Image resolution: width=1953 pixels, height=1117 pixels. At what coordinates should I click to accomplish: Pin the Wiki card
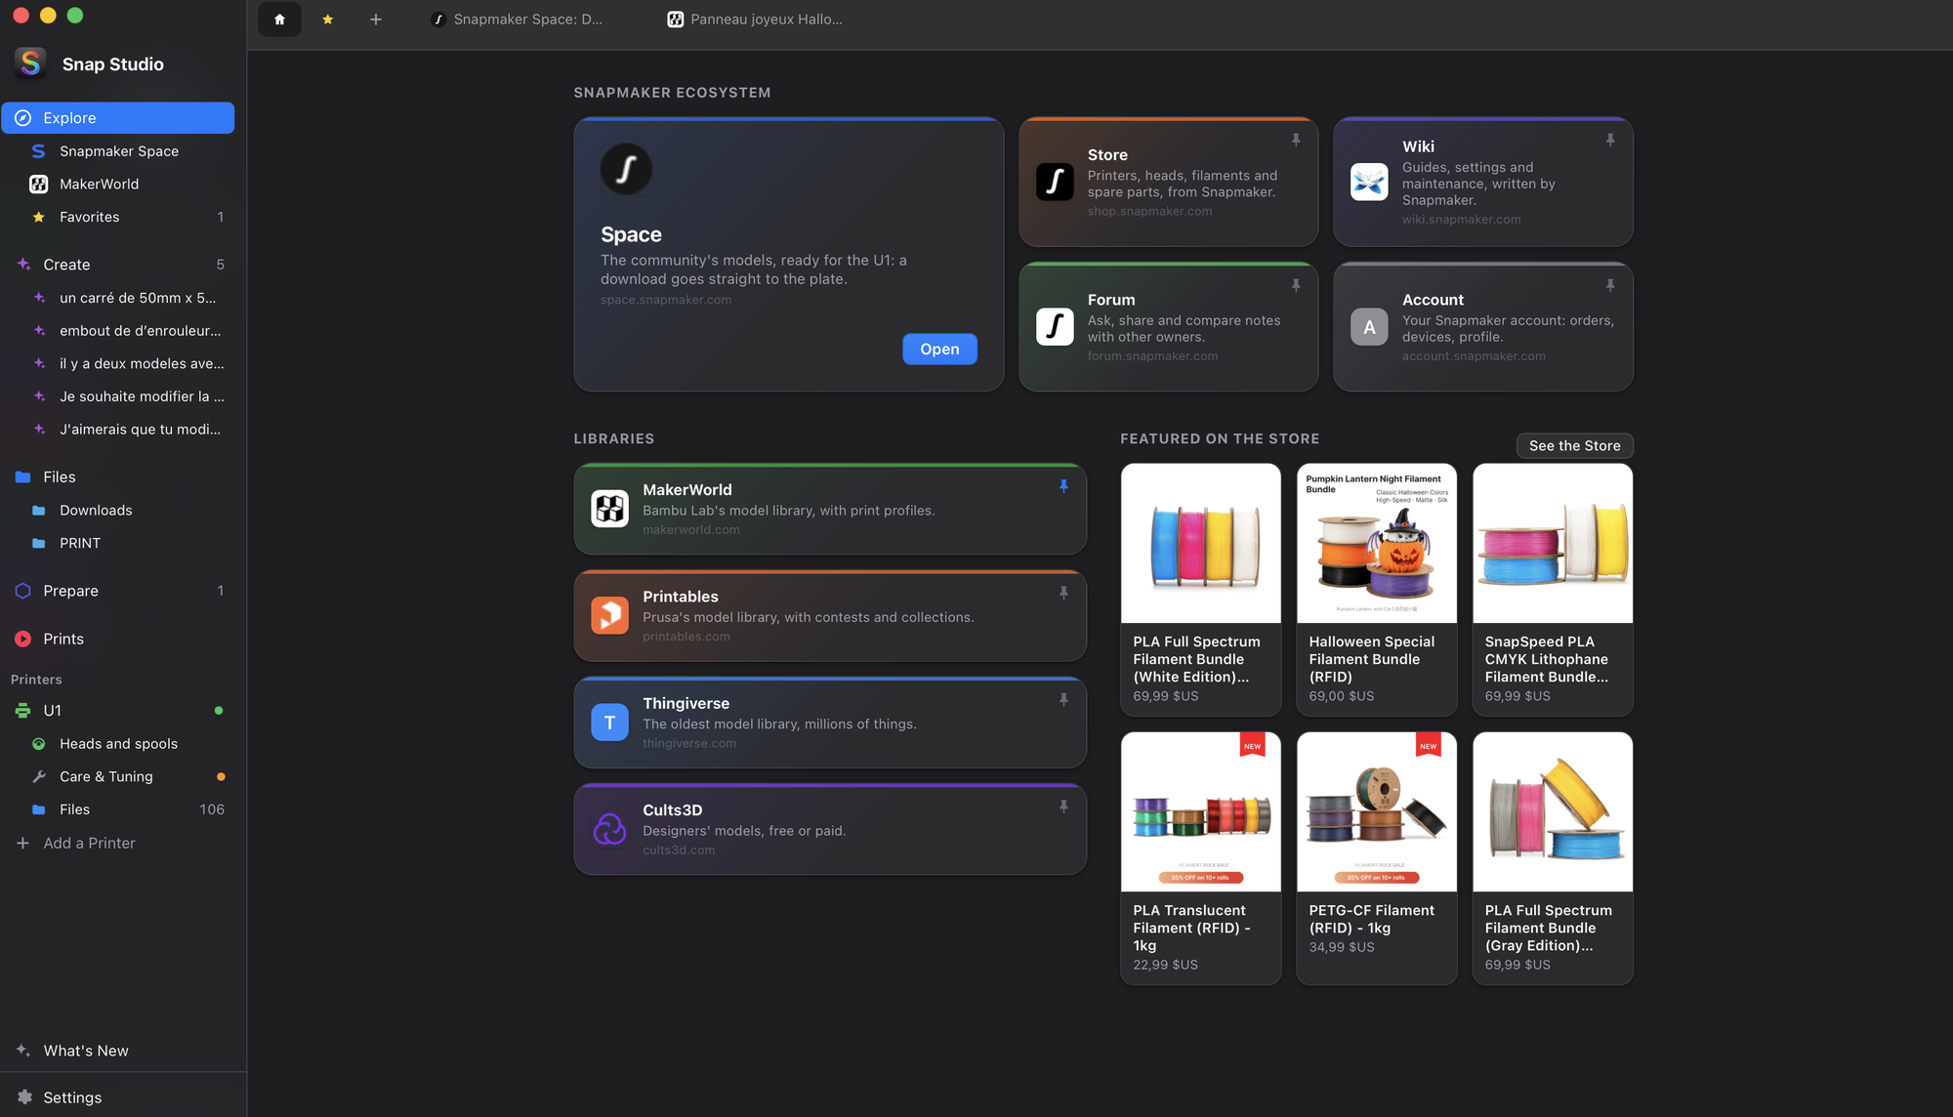click(x=1610, y=141)
